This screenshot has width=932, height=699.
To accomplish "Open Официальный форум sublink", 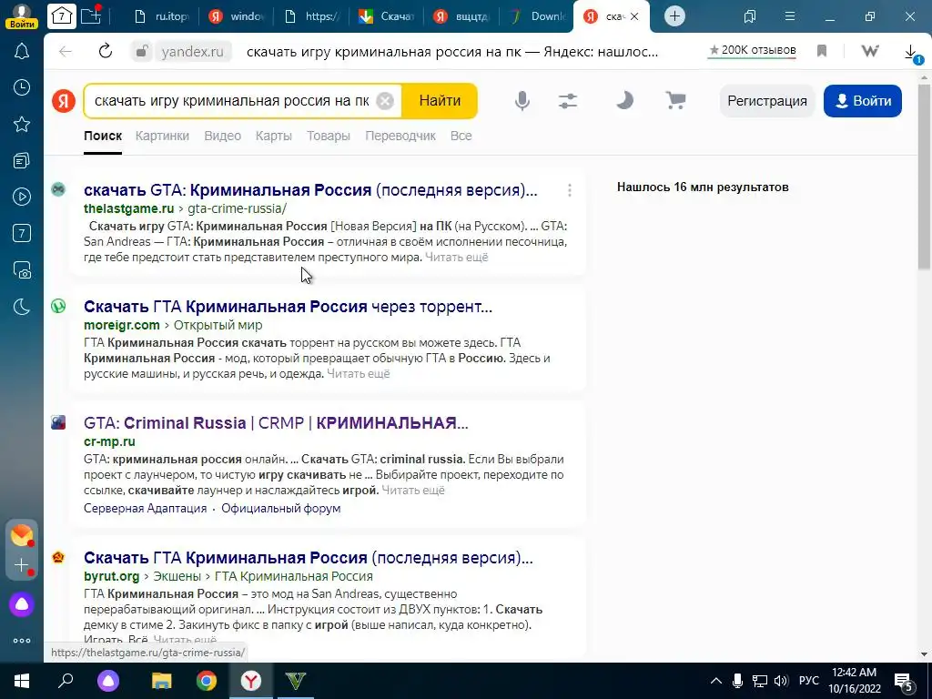I will coord(281,509).
